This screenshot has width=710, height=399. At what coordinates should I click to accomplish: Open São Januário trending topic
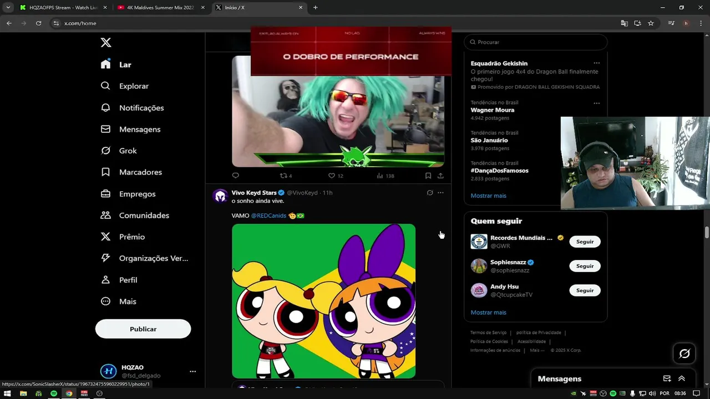489,140
